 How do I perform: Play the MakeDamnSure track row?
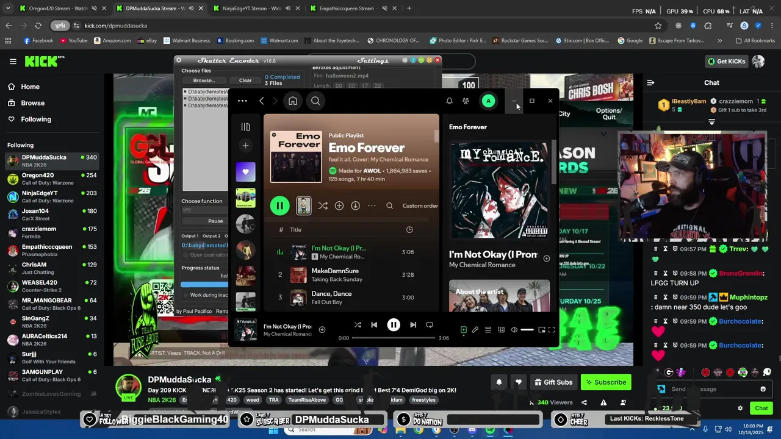pos(351,275)
